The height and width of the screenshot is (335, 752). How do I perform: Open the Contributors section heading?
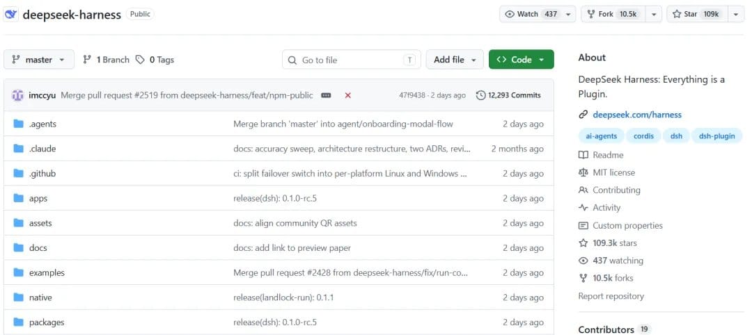click(606, 329)
